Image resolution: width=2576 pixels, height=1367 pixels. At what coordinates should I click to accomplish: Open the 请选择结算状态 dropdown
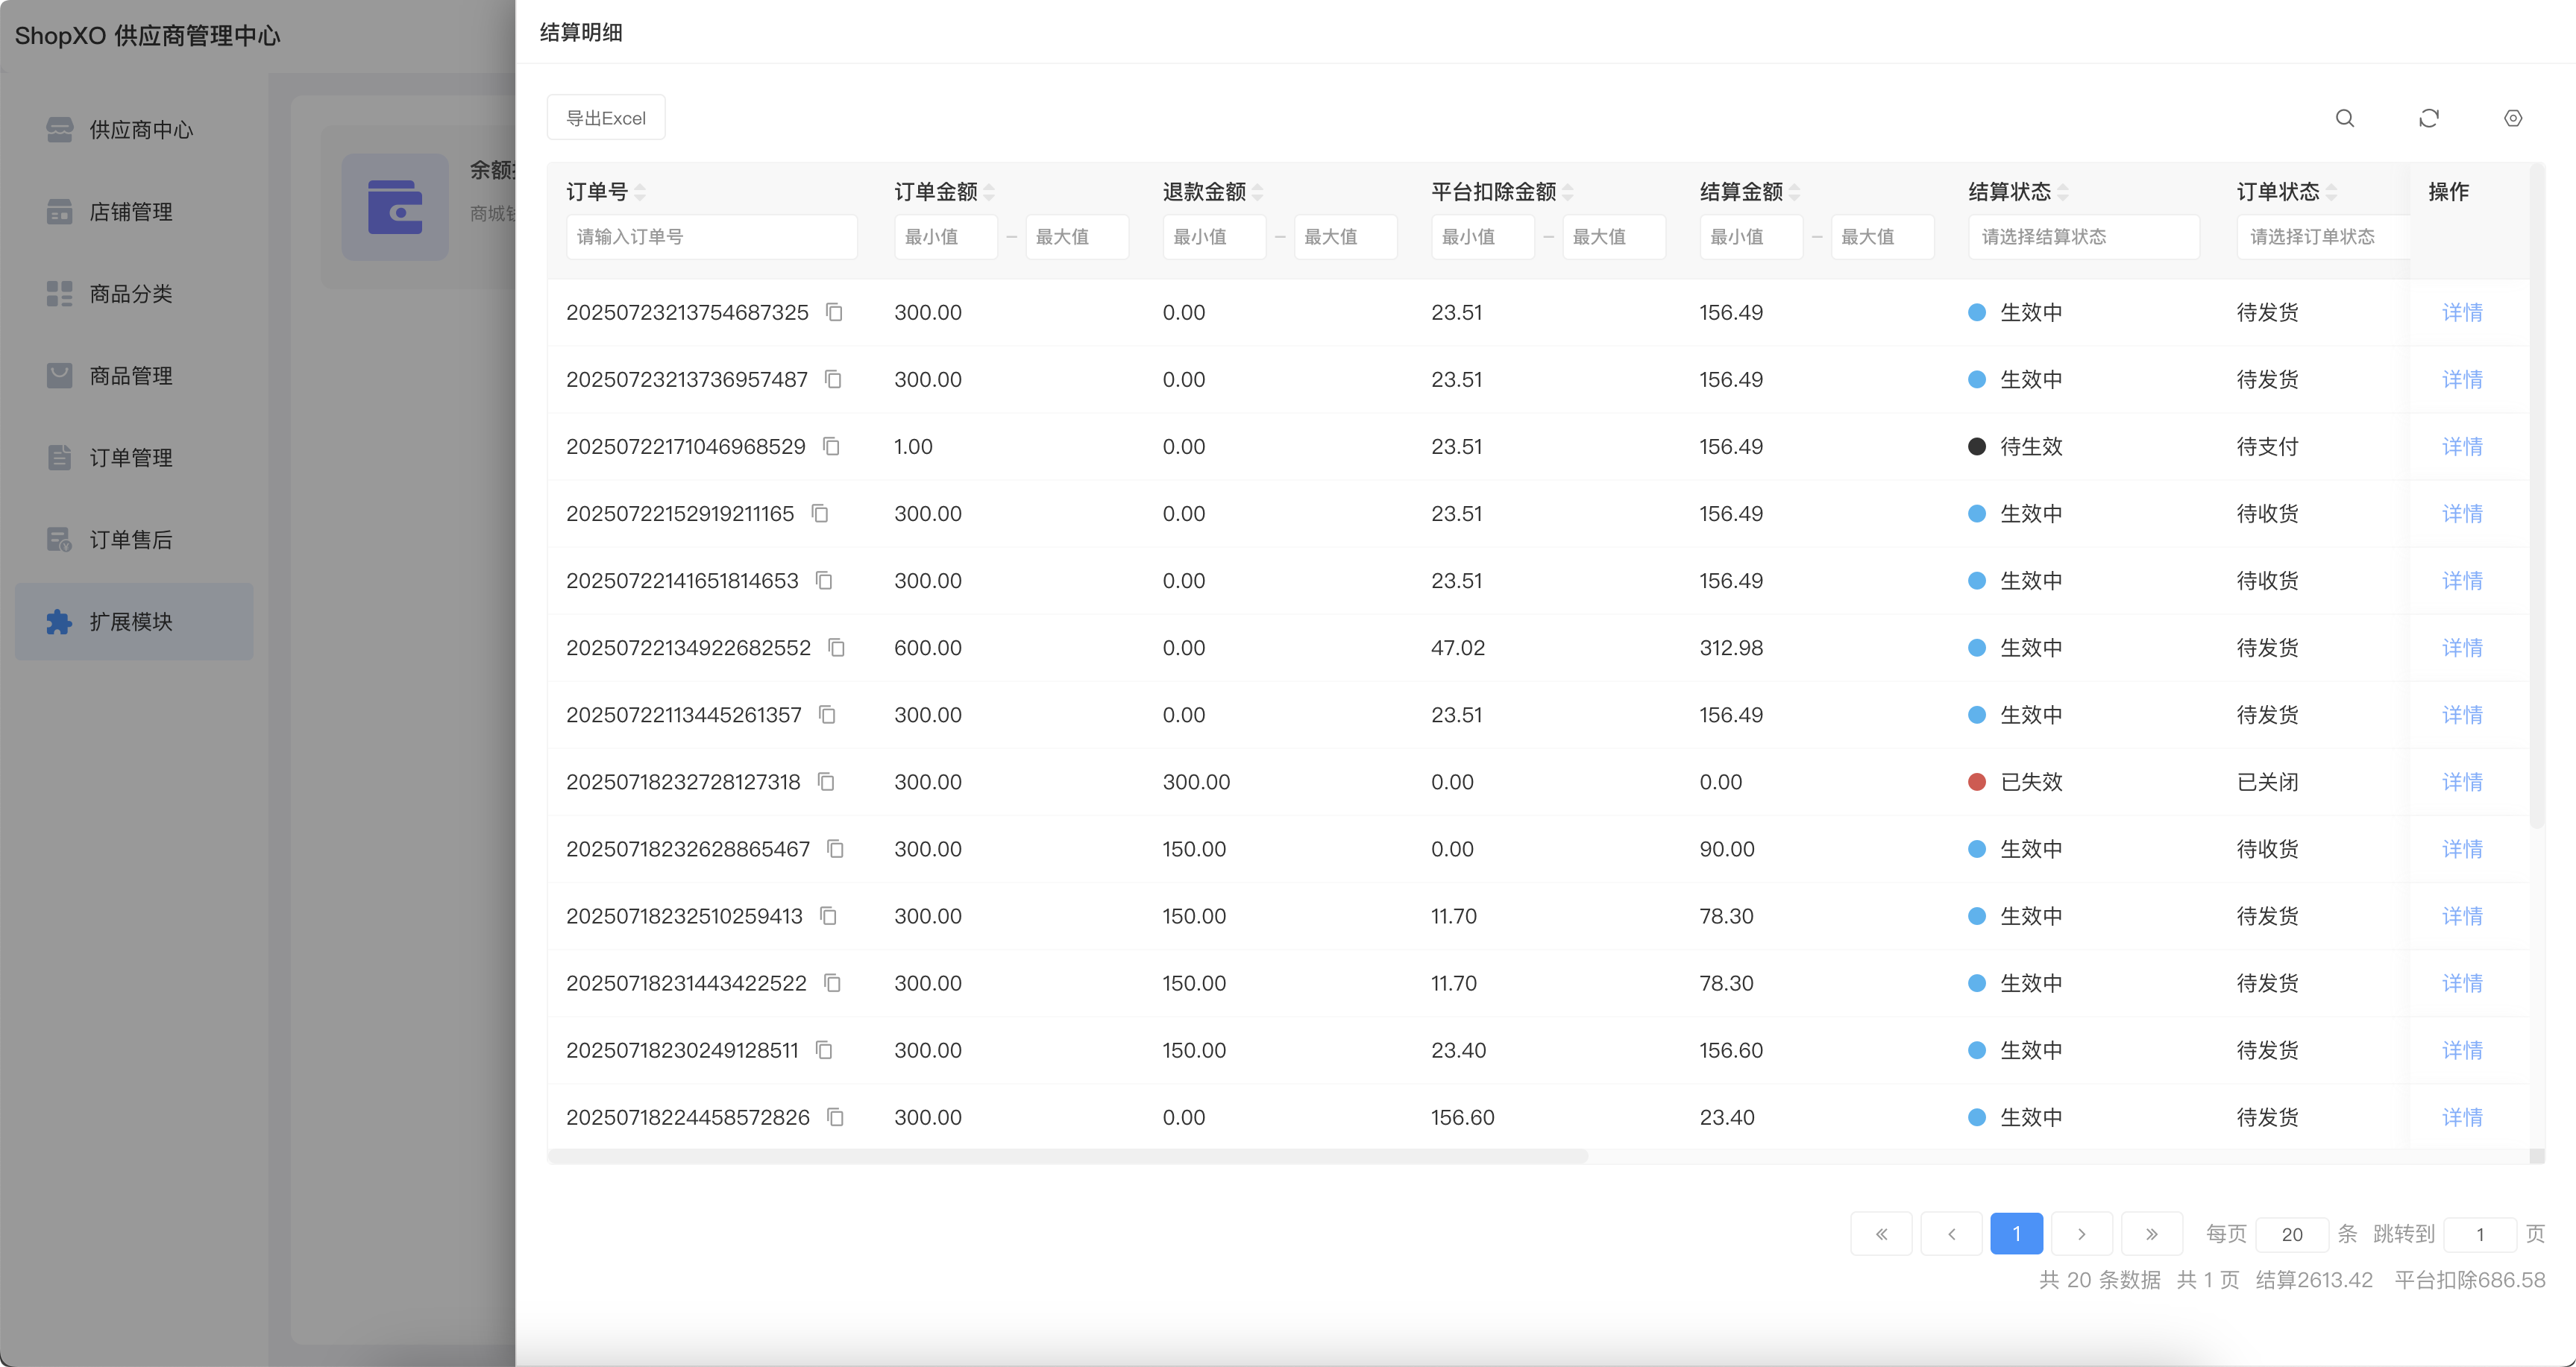tap(2083, 237)
